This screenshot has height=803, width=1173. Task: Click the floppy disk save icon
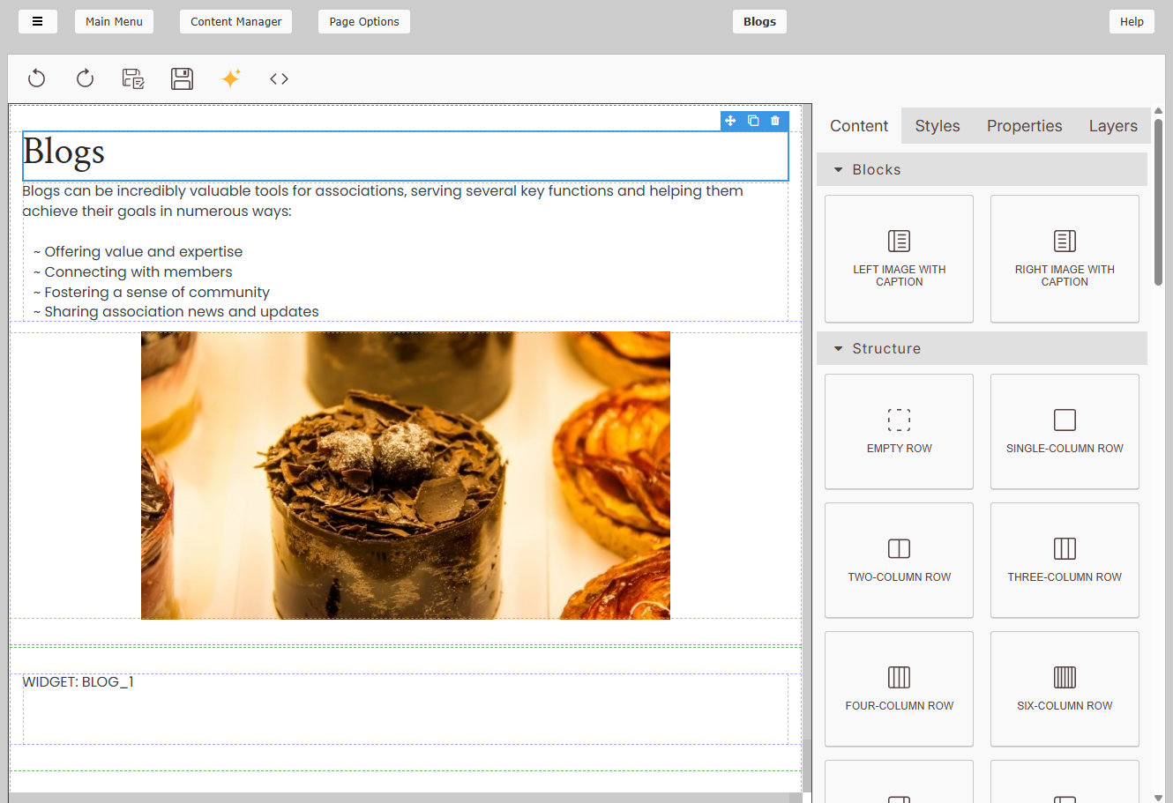point(182,78)
